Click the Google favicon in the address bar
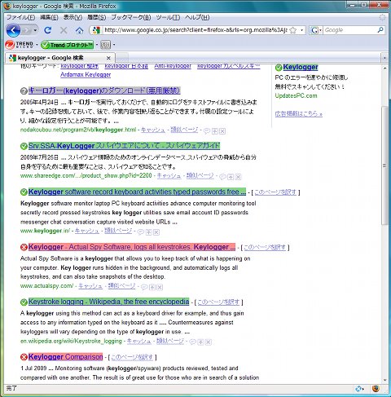 tap(96, 30)
